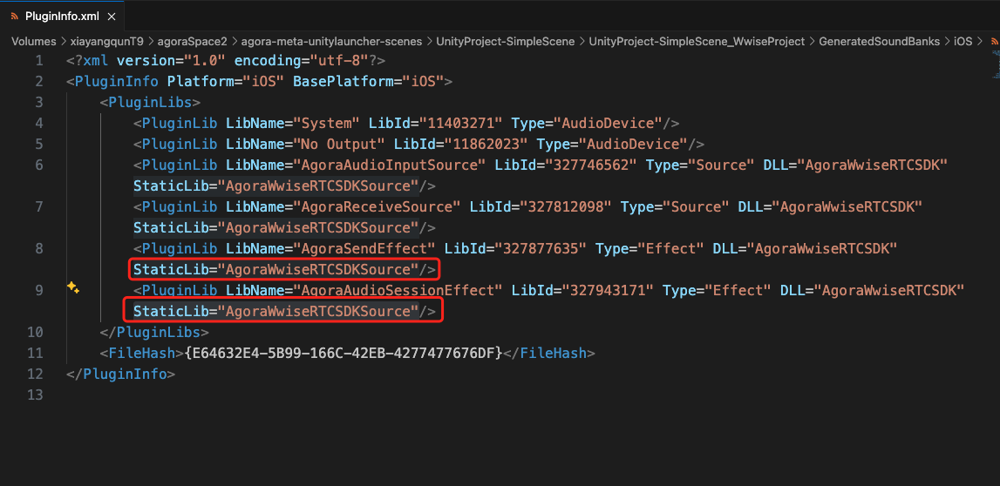Open the Volumes breadcrumb segment
The image size is (1000, 486).
point(33,42)
